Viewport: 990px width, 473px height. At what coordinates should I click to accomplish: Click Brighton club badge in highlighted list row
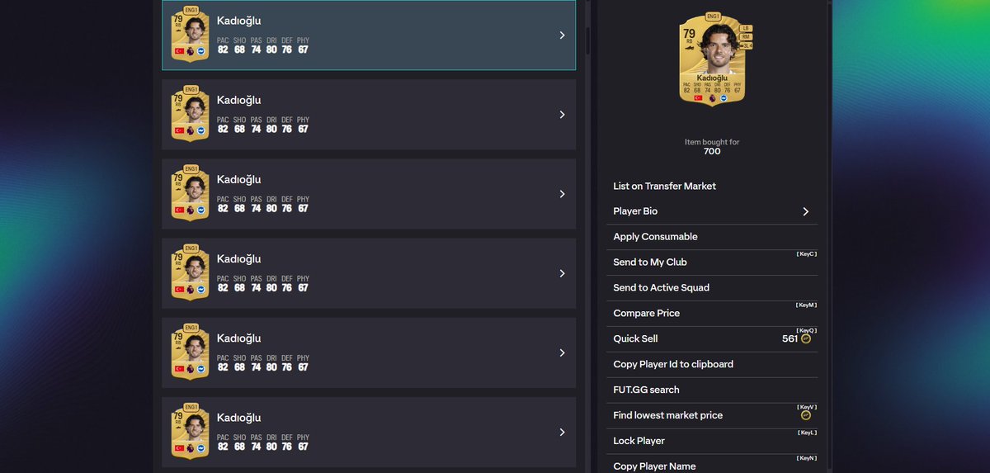pos(200,50)
